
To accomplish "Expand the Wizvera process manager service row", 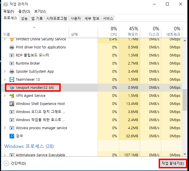I will (x=5, y=128).
